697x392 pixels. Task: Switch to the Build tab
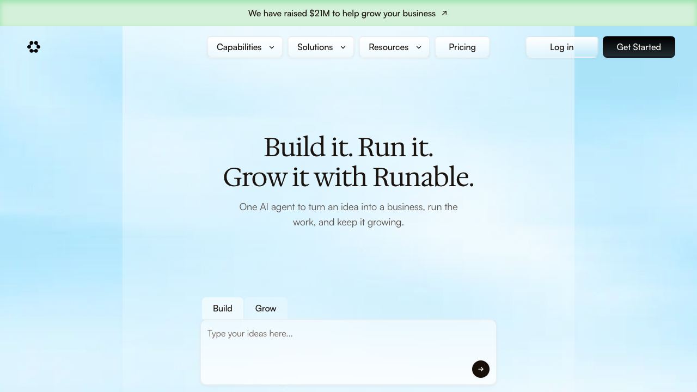(x=223, y=308)
